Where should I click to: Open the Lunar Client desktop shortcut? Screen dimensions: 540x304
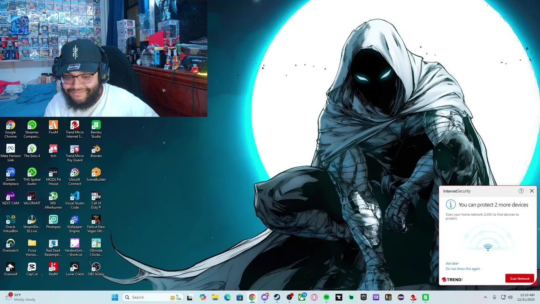(x=75, y=269)
